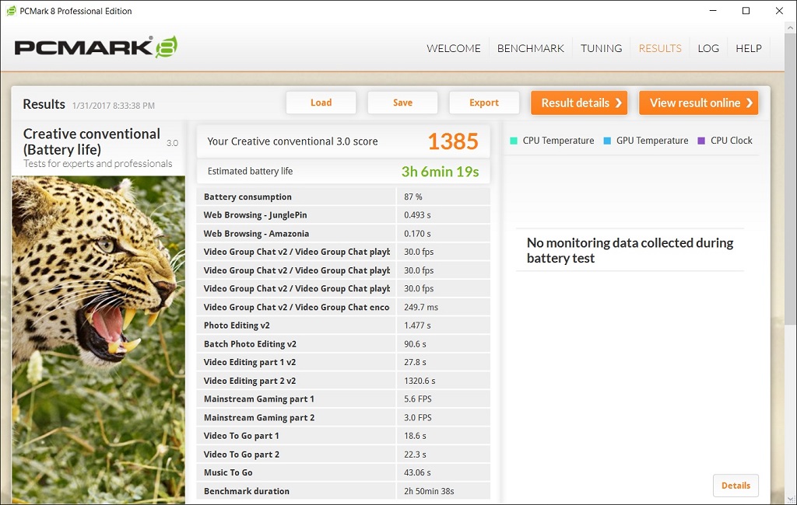Maximize the PCMark 8 window
The width and height of the screenshot is (797, 505).
point(746,11)
